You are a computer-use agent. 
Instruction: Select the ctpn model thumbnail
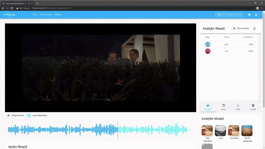220,130
